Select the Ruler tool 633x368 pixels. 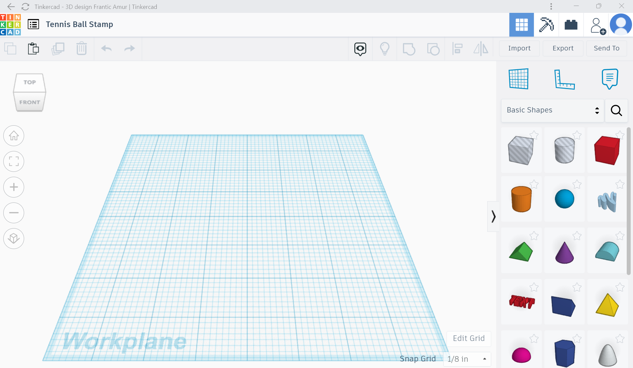[x=564, y=79]
